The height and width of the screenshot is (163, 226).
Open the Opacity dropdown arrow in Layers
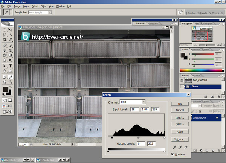(x=223, y=105)
